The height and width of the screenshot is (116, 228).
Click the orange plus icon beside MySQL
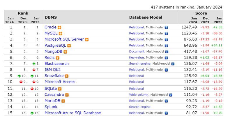(x=61, y=34)
